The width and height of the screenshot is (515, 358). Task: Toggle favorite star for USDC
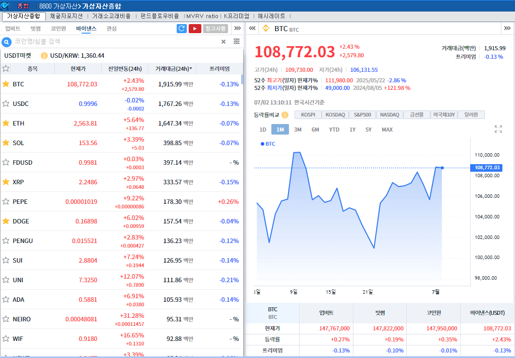pos(6,104)
